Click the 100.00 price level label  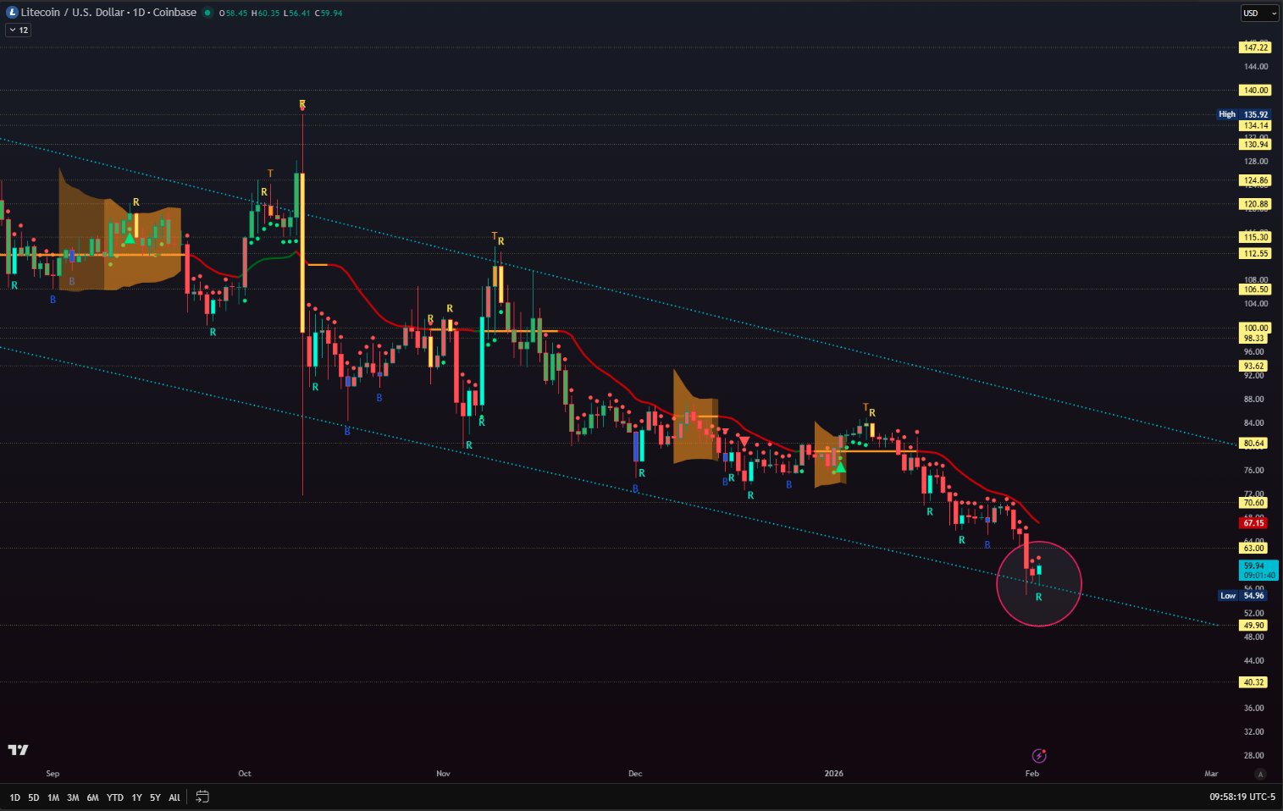click(1255, 328)
